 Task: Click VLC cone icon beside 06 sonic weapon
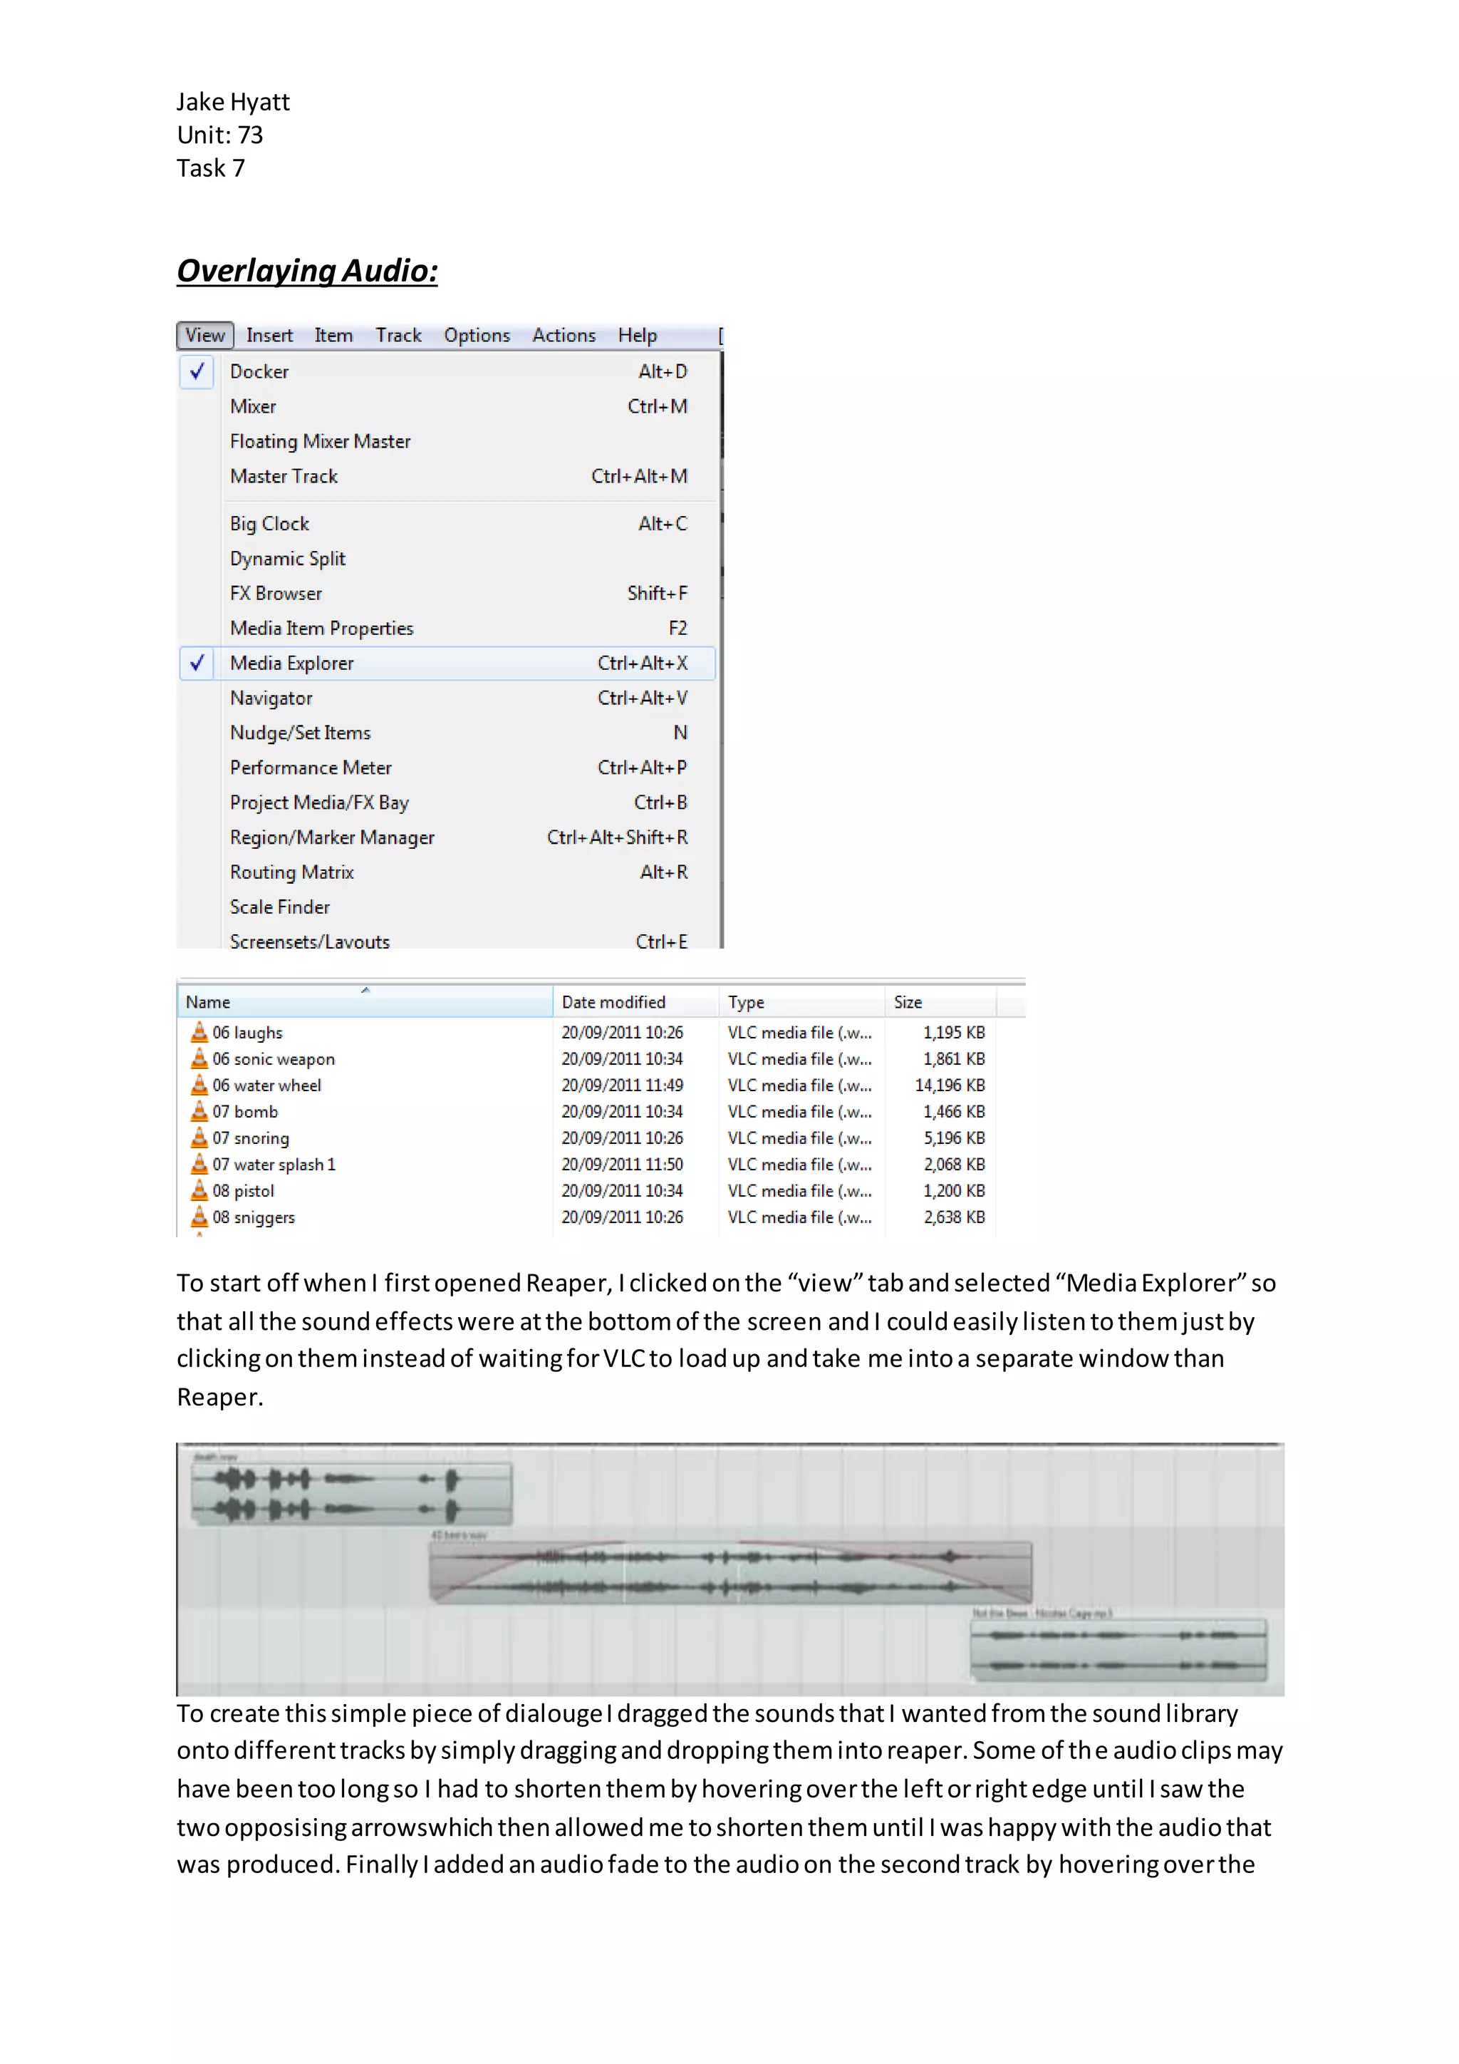199,1058
